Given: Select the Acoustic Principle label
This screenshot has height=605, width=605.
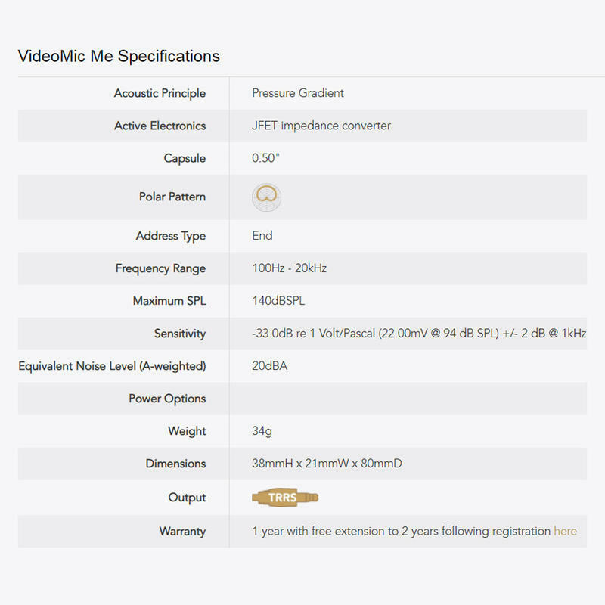Looking at the screenshot, I should [160, 93].
